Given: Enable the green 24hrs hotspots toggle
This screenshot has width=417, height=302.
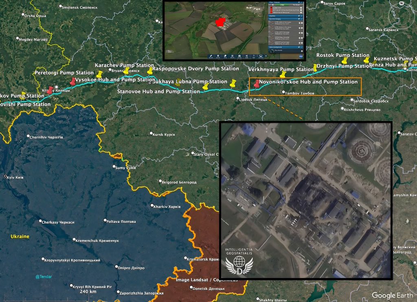Looking at the screenshot, I should tap(282, 5).
